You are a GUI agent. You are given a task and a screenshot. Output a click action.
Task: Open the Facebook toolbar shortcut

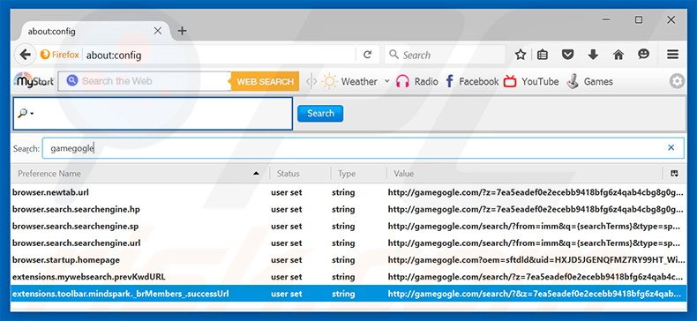pyautogui.click(x=472, y=81)
